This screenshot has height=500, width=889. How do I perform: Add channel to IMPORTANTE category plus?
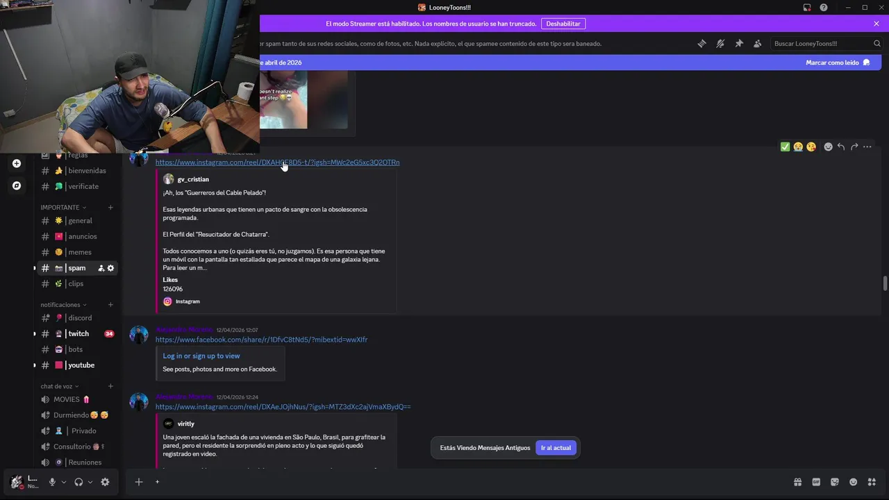click(x=110, y=208)
